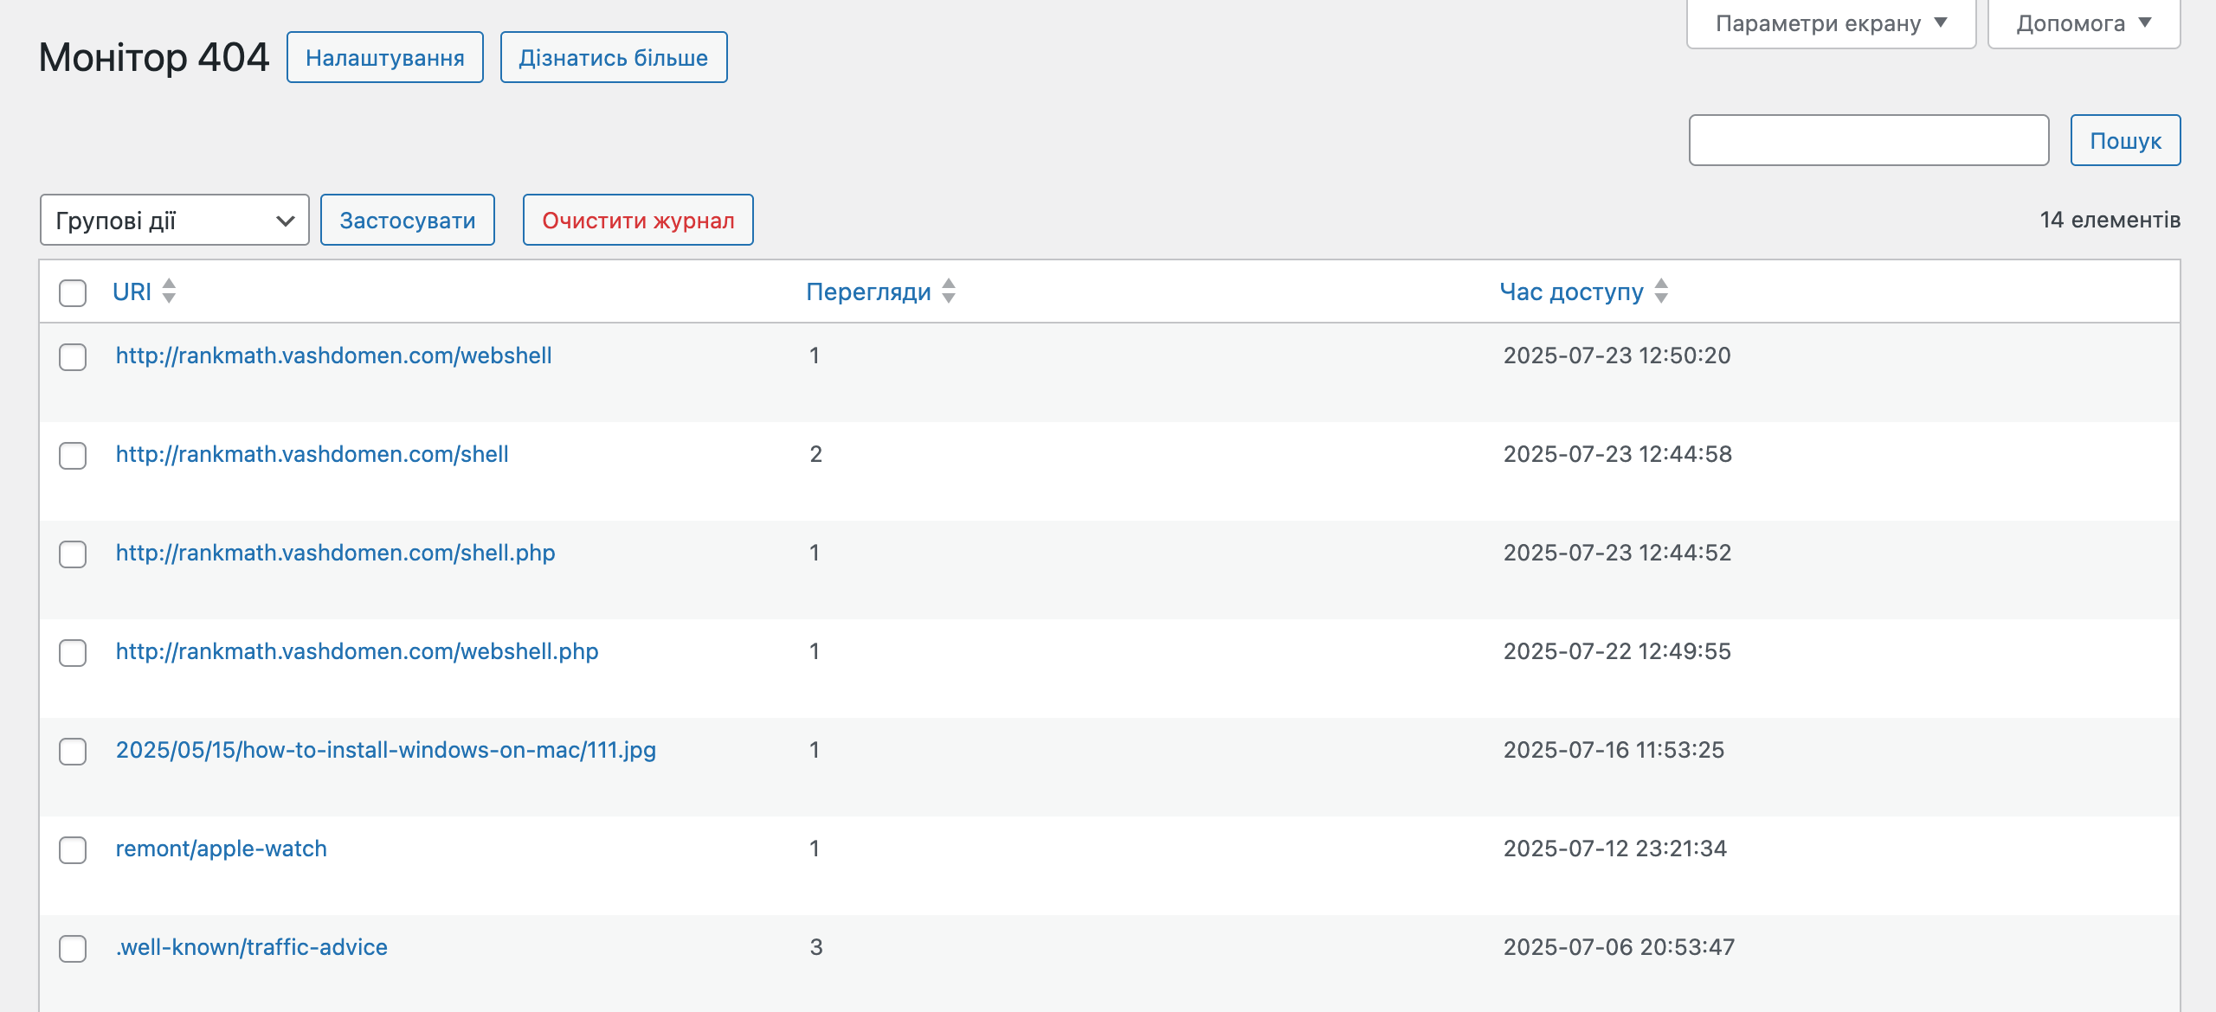
Task: Click the Застосувати button
Action: coord(408,221)
